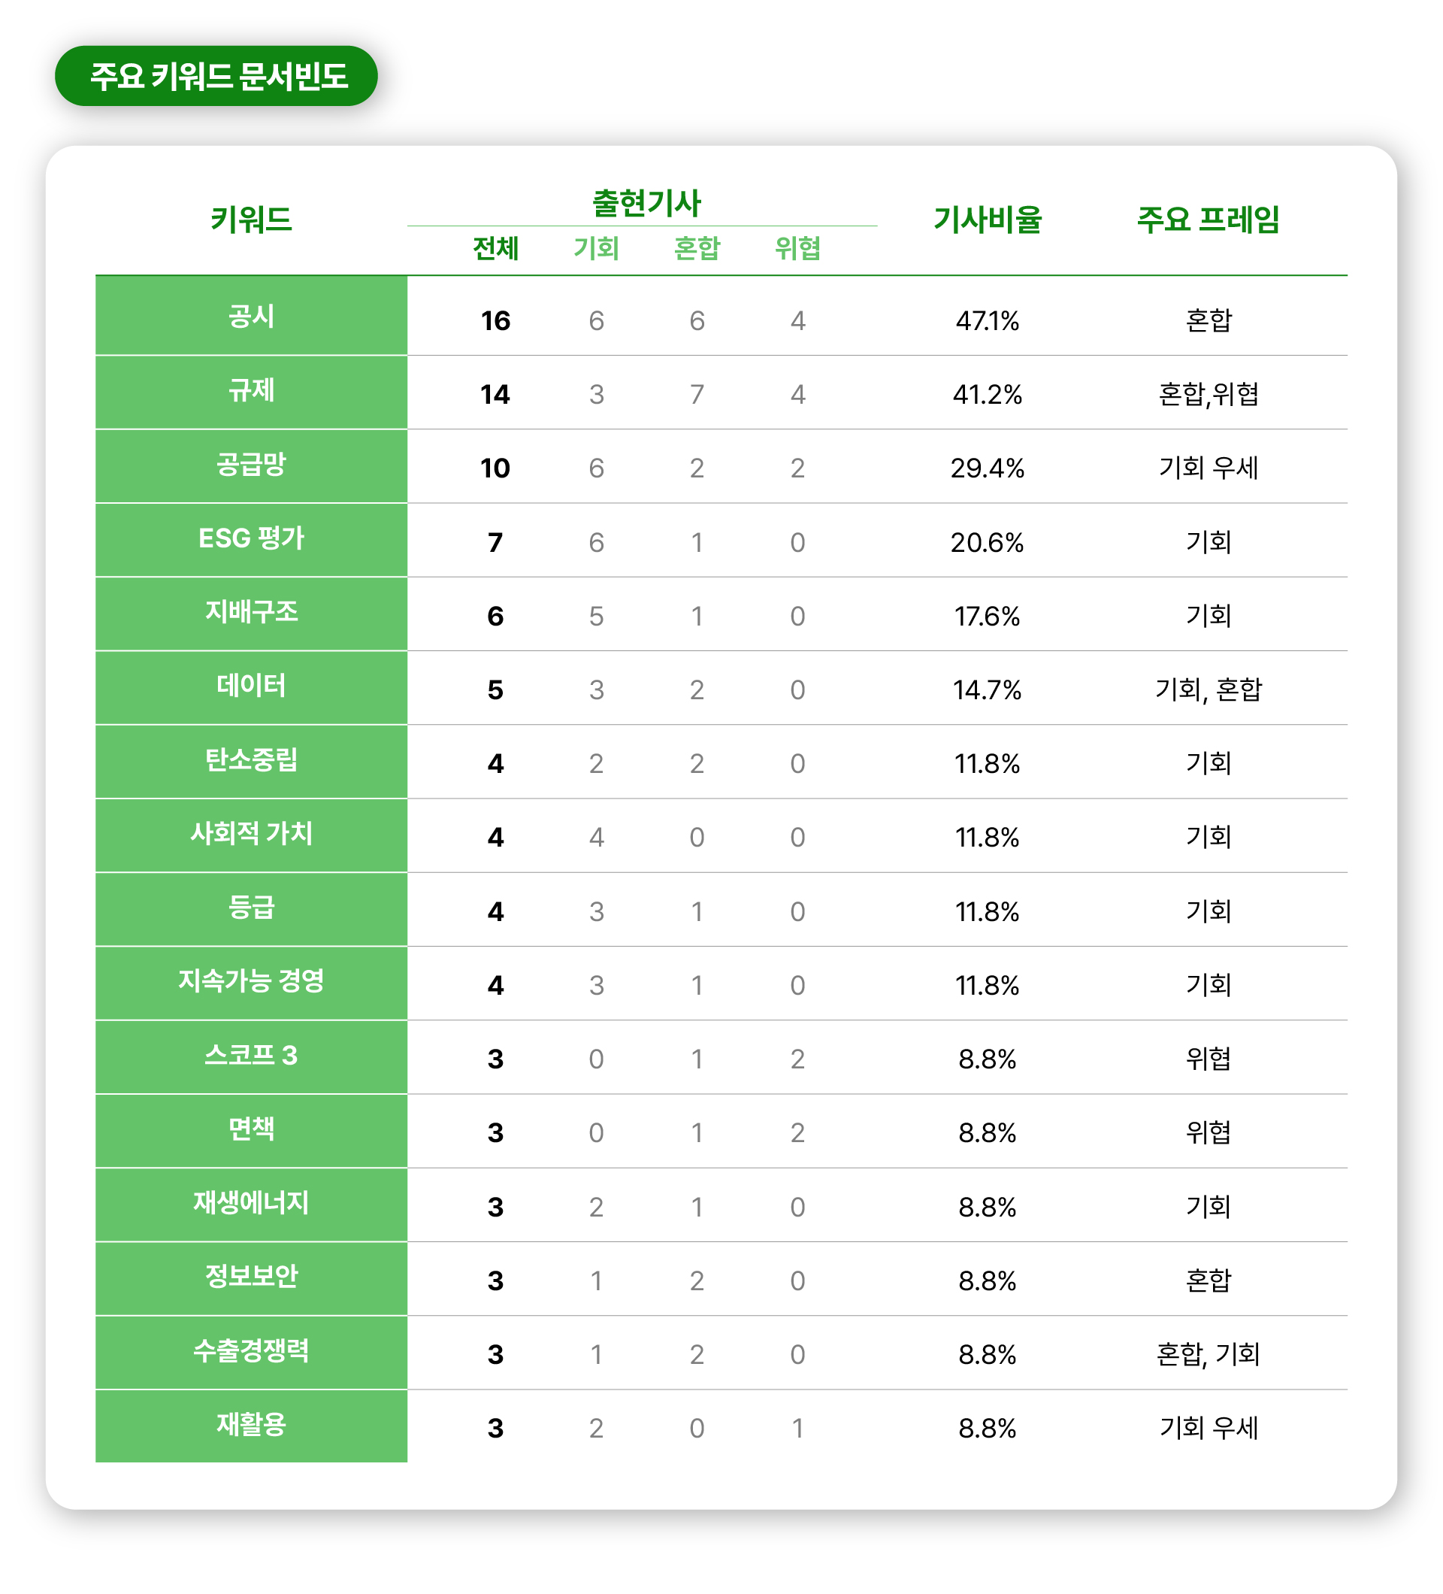Screen dimensions: 1443x1594
Task: Click the 출현기사 column group header
Action: point(646,203)
